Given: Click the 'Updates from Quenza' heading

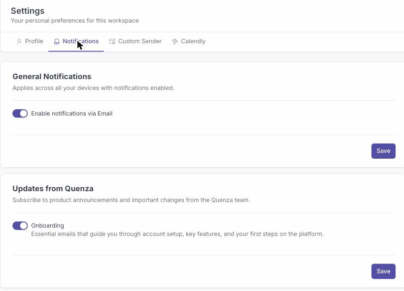Looking at the screenshot, I should point(53,188).
